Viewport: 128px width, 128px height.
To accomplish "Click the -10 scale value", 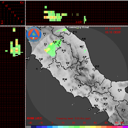I will (41, 123).
